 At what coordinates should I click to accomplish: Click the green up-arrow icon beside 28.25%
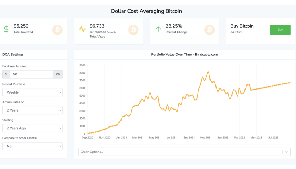pyautogui.click(x=158, y=29)
